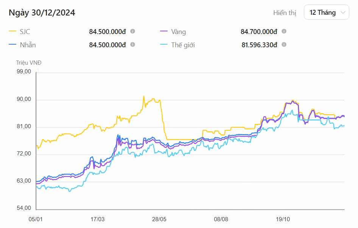
Task: Open the 12 Tháng time range dropdown
Action: (x=326, y=12)
